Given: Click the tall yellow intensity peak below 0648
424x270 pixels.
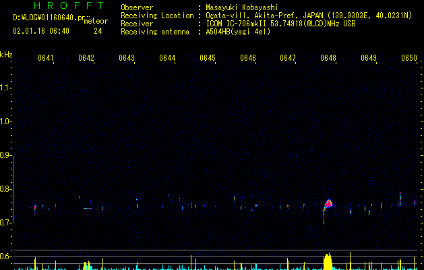Looking at the screenshot, I should click(328, 261).
